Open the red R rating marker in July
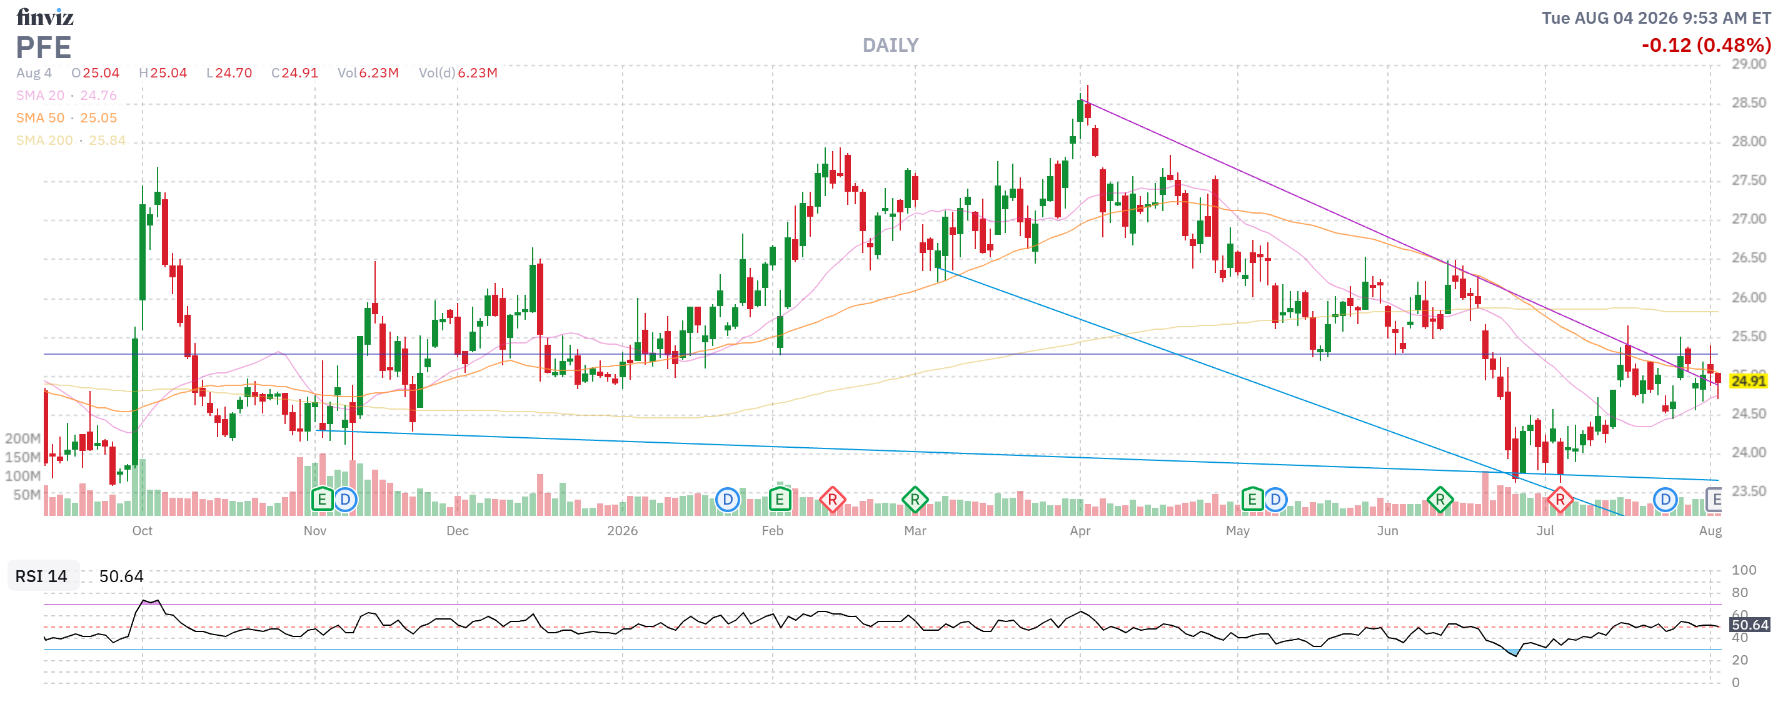 [x=1560, y=499]
